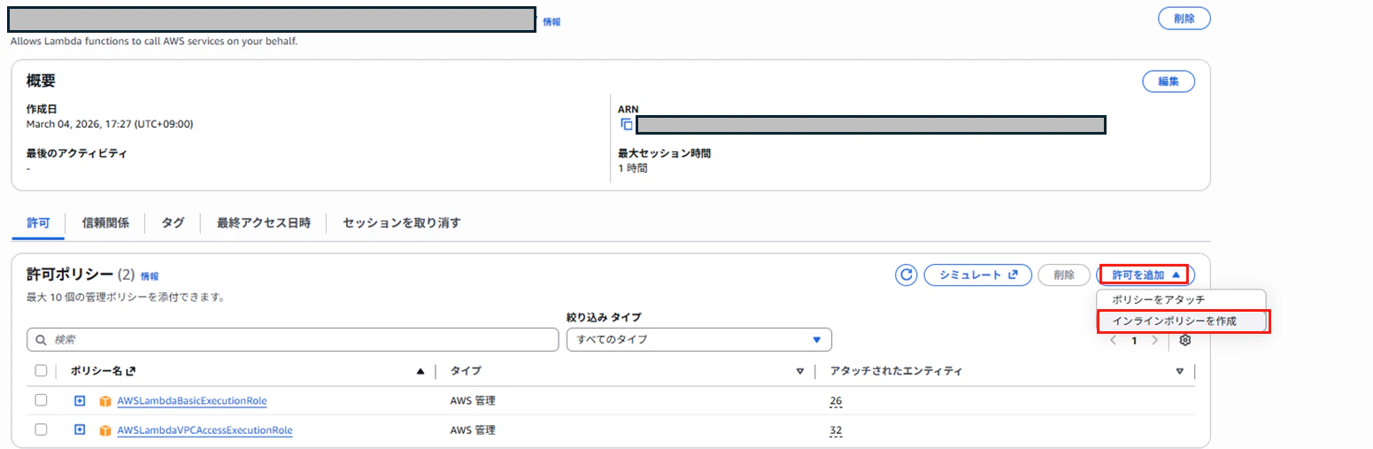Click the 編集 button in 概要
The width and height of the screenshot is (1373, 449).
pyautogui.click(x=1169, y=81)
